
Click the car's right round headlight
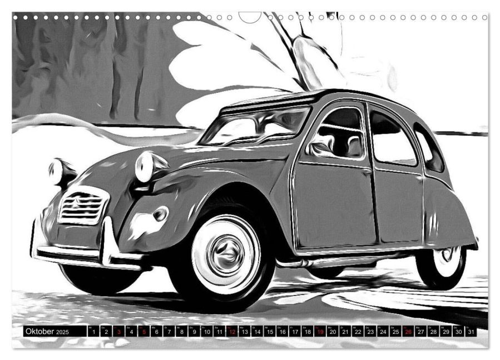pyautogui.click(x=146, y=166)
